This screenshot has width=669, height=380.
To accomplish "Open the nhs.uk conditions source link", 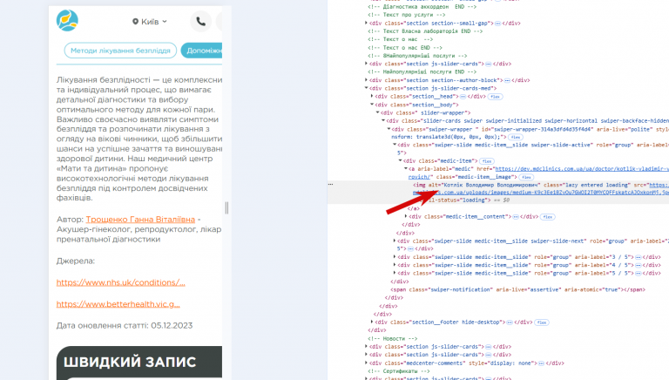I will [x=121, y=282].
